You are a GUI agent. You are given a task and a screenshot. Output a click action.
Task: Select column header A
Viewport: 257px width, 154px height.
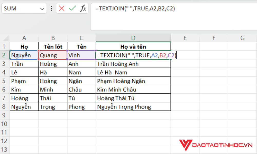coord(24,38)
